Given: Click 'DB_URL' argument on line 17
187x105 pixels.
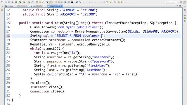Looking at the screenshot, I should point(133,32).
